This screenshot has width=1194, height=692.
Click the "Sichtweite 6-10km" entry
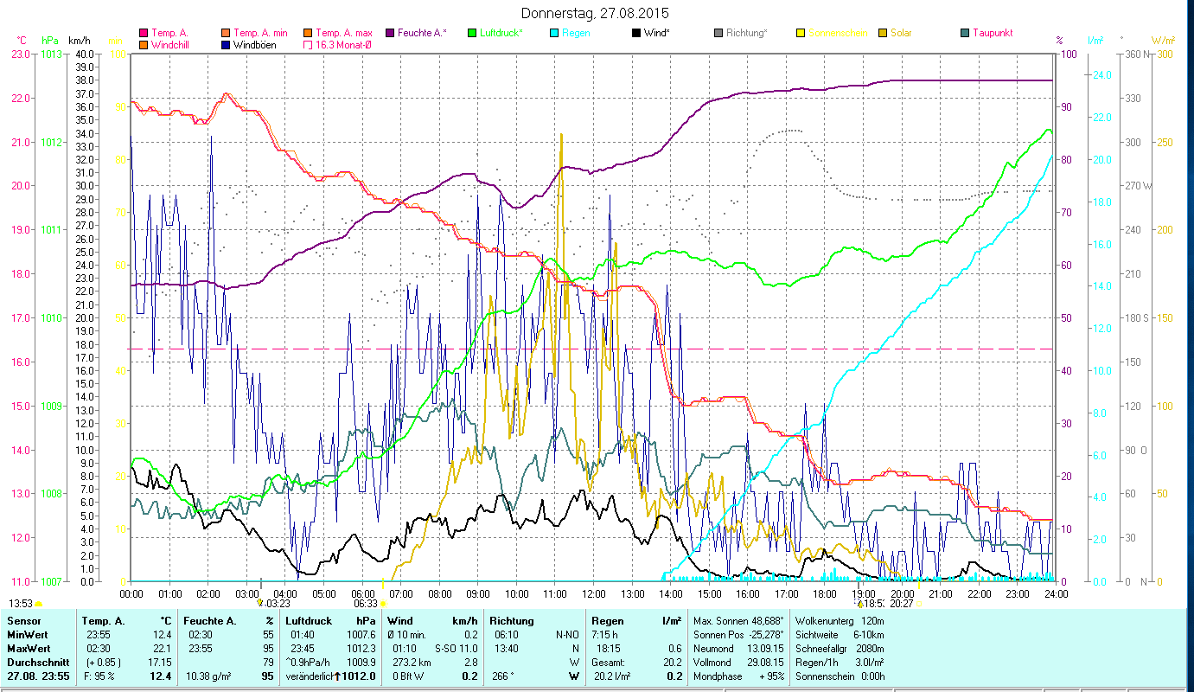pyautogui.click(x=839, y=635)
